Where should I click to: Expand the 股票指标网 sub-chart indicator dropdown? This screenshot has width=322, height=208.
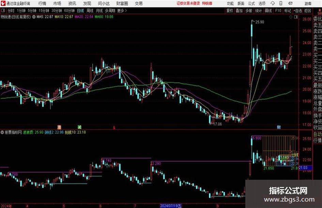2,133
